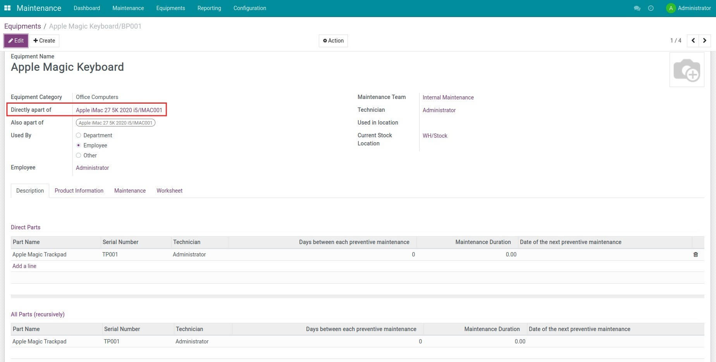Switch to the Worksheet tab
The width and height of the screenshot is (716, 362).
pos(169,191)
